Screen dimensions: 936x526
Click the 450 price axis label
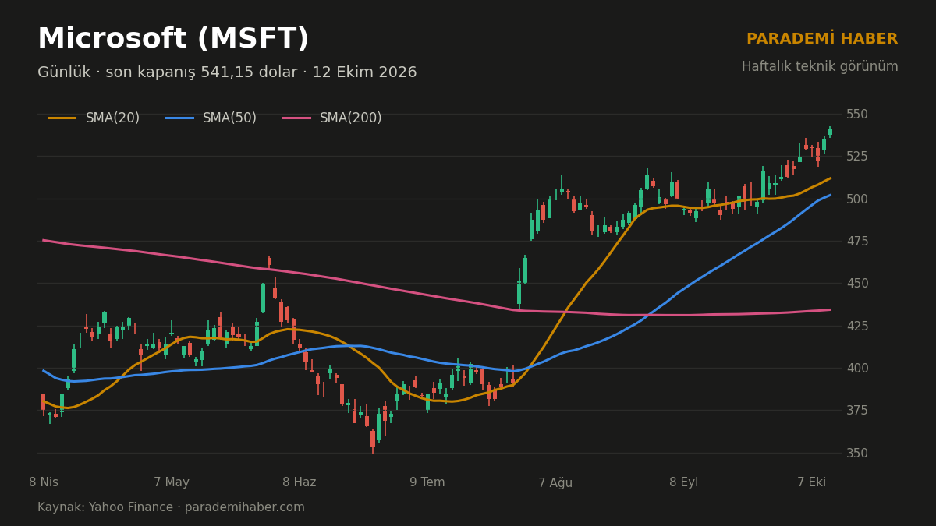[857, 284]
